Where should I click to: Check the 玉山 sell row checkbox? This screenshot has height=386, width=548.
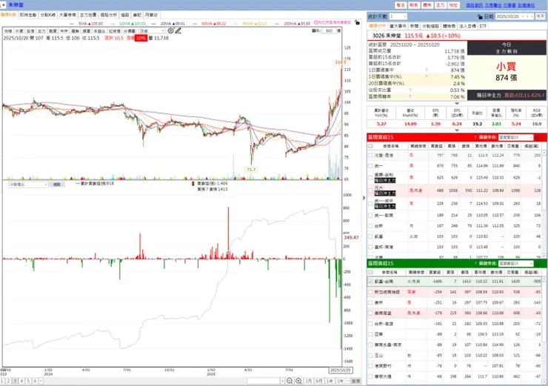coord(370,355)
